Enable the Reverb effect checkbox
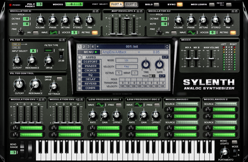Image resolution: width=248 pixels, height=162 pixels. (79, 84)
